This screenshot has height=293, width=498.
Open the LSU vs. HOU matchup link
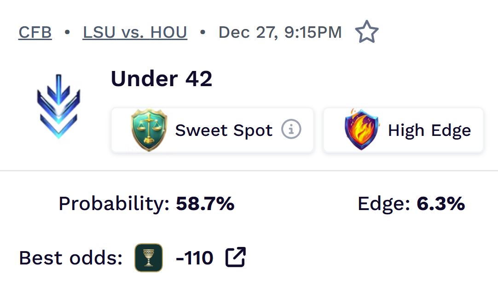point(135,33)
